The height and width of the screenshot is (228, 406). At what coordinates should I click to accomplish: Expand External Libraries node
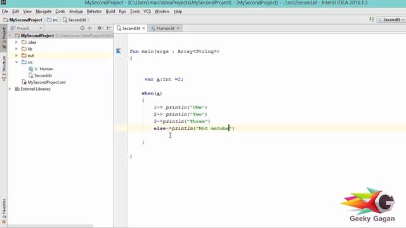click(x=10, y=89)
